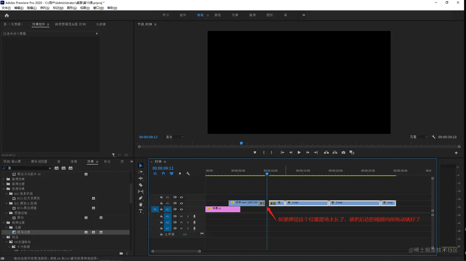Enable voice-over record on A3
This screenshot has width=466, height=261.
194,228
